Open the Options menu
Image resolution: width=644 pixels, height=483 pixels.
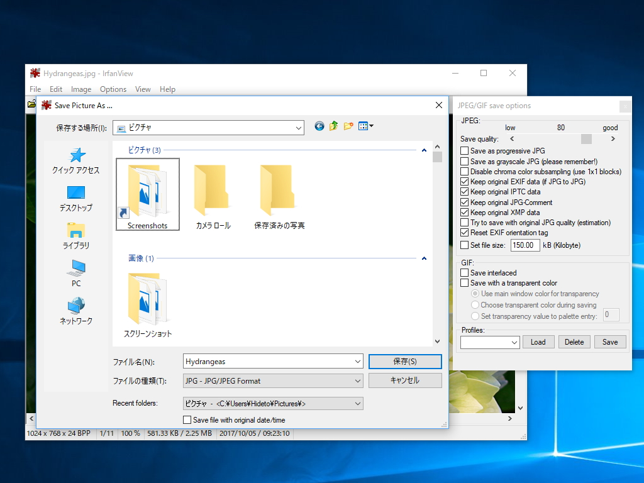point(113,89)
